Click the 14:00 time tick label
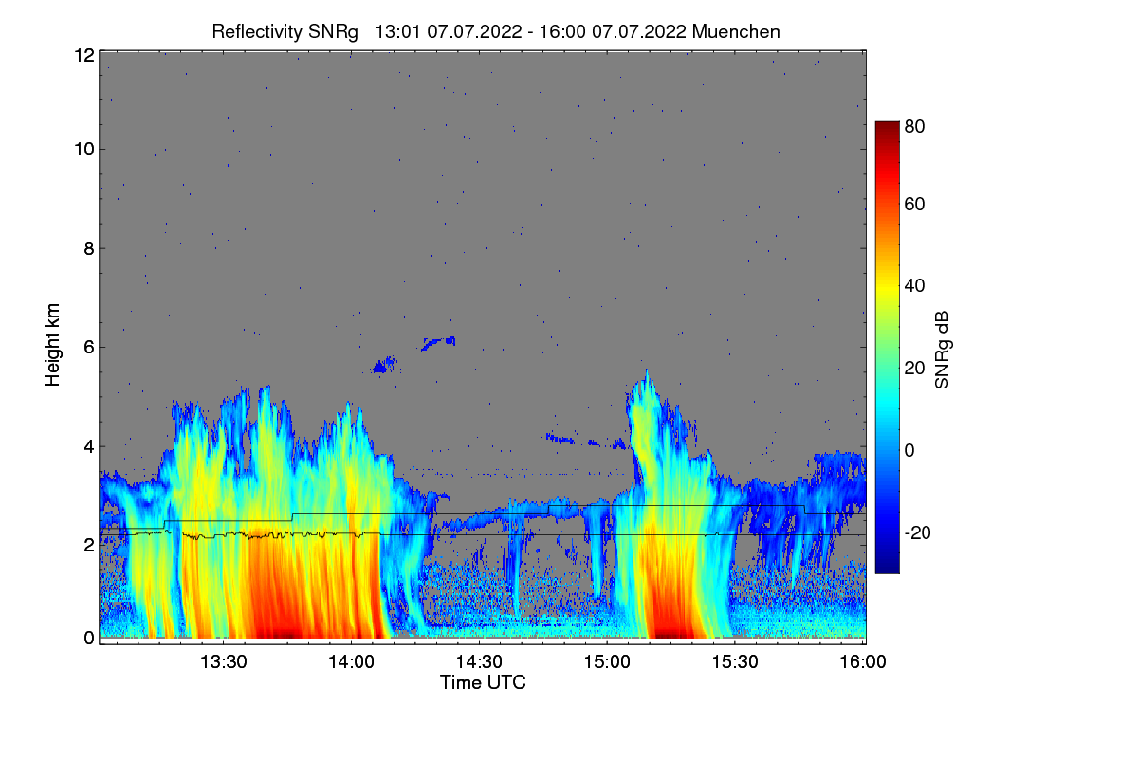Screen dimensions: 1138x758 click(351, 662)
